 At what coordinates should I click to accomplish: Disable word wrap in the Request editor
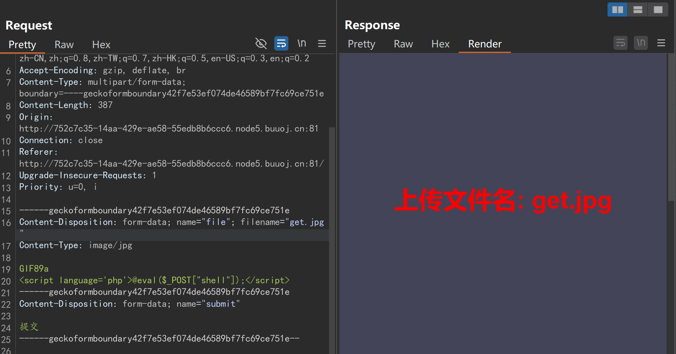tap(281, 43)
